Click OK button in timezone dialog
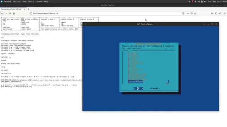 coord(138,89)
